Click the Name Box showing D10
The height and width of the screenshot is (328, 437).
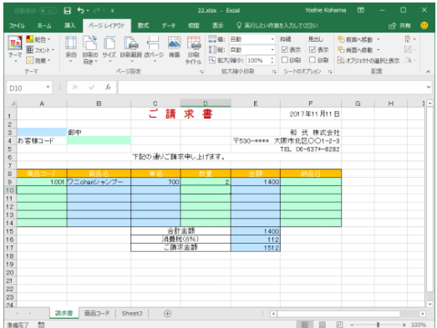pyautogui.click(x=26, y=88)
